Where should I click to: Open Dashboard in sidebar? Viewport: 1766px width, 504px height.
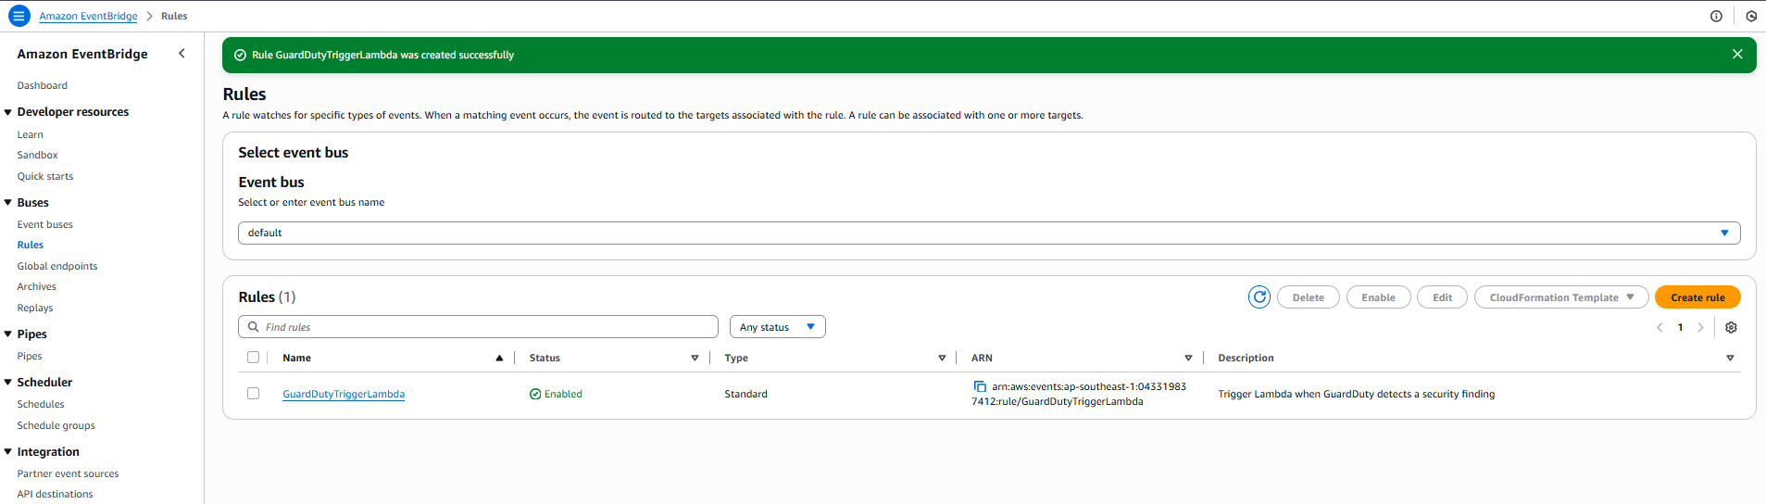(42, 85)
